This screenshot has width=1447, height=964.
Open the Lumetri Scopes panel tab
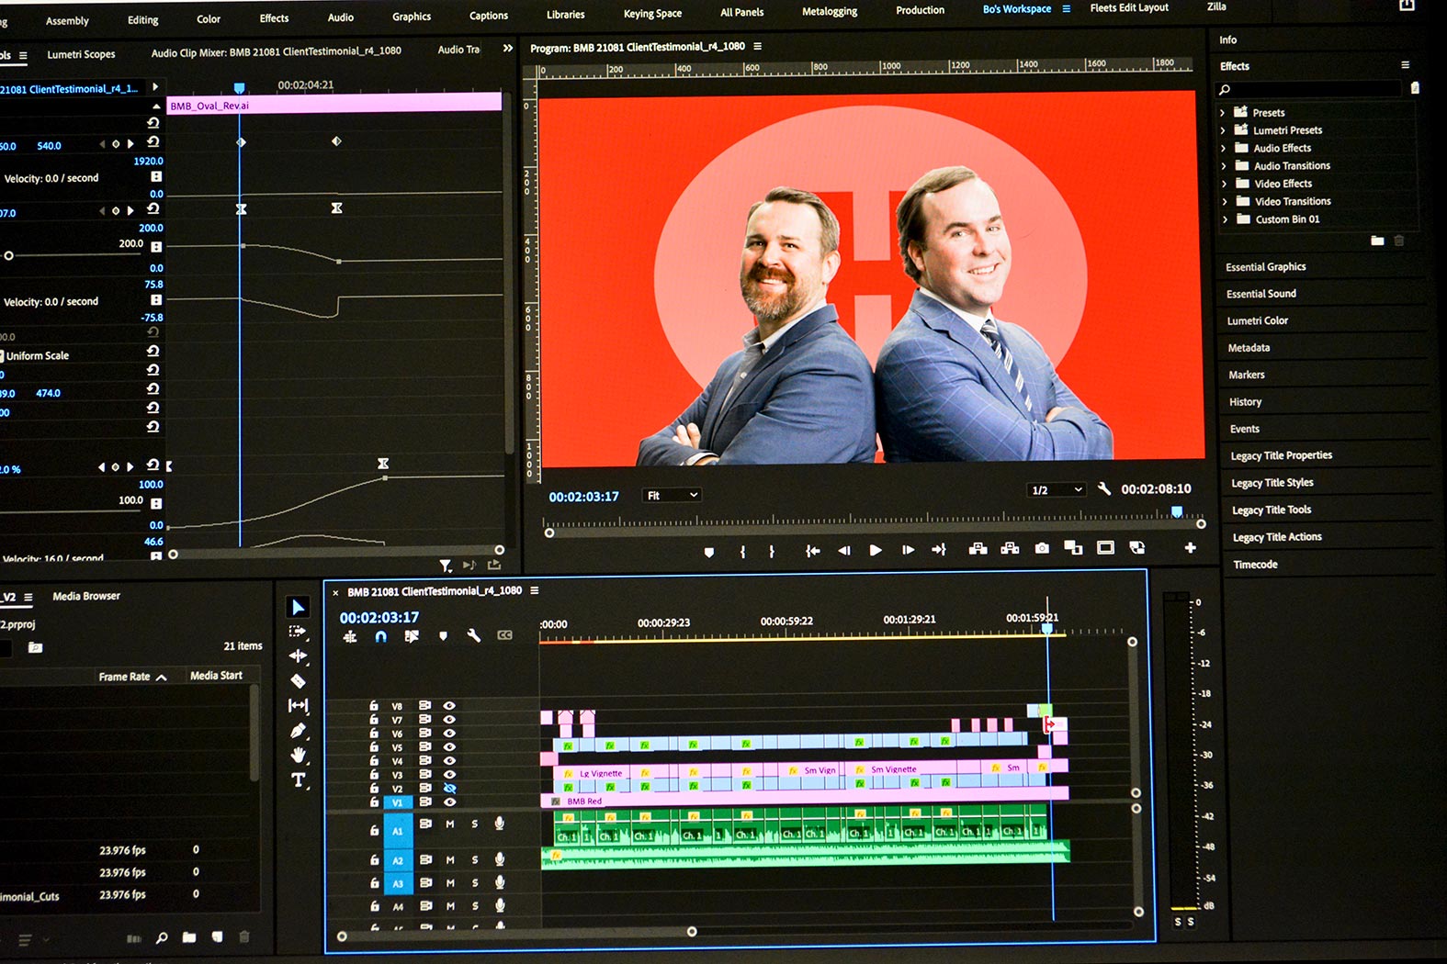point(81,54)
